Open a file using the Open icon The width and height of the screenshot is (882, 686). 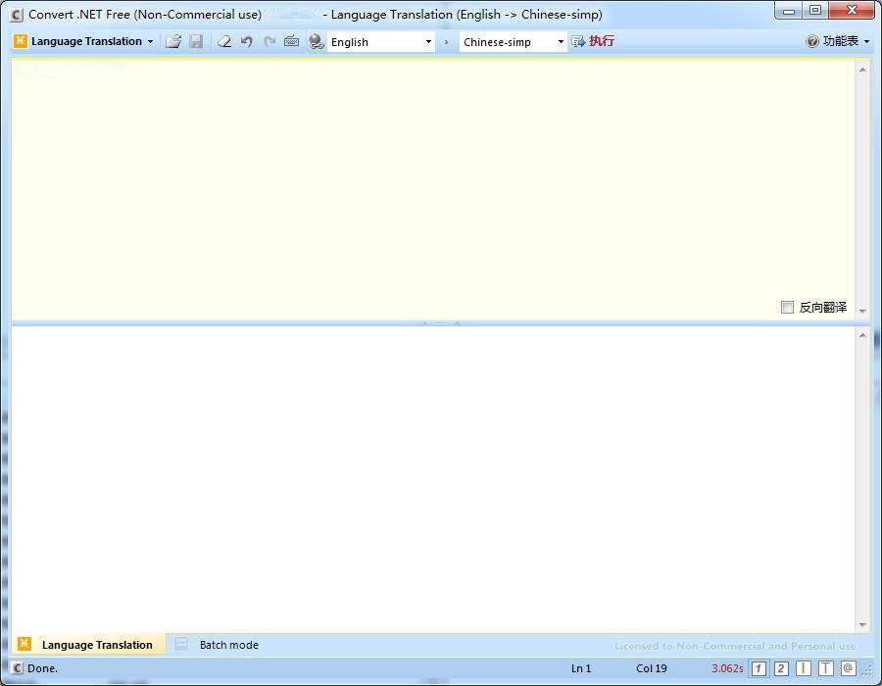(173, 41)
